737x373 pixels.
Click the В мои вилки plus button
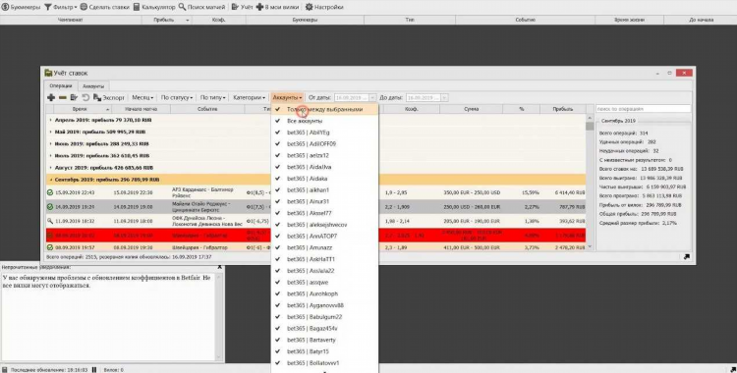click(277, 7)
